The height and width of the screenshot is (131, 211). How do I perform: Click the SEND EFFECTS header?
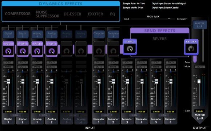[160, 30]
